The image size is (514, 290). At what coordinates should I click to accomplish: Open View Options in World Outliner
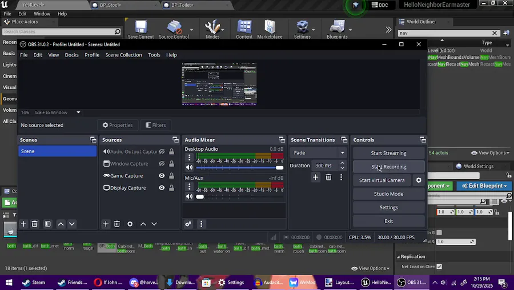tap(490, 153)
